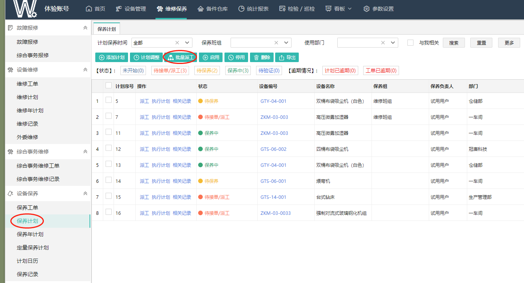Viewport: 524px width, 283px height.
Task: Clear the 计划保养时间 selection with the X
Action: (177, 43)
